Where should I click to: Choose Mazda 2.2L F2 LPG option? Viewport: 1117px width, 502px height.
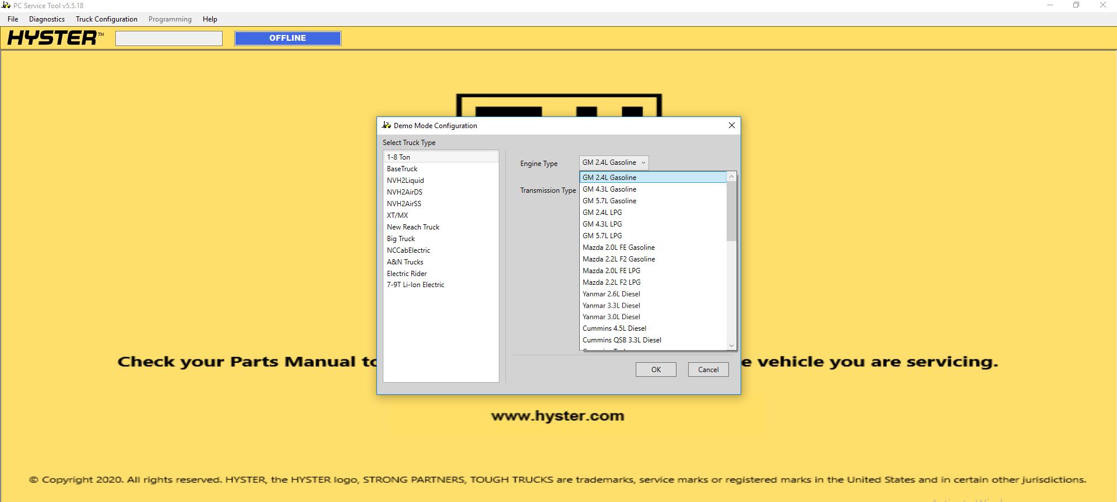653,282
